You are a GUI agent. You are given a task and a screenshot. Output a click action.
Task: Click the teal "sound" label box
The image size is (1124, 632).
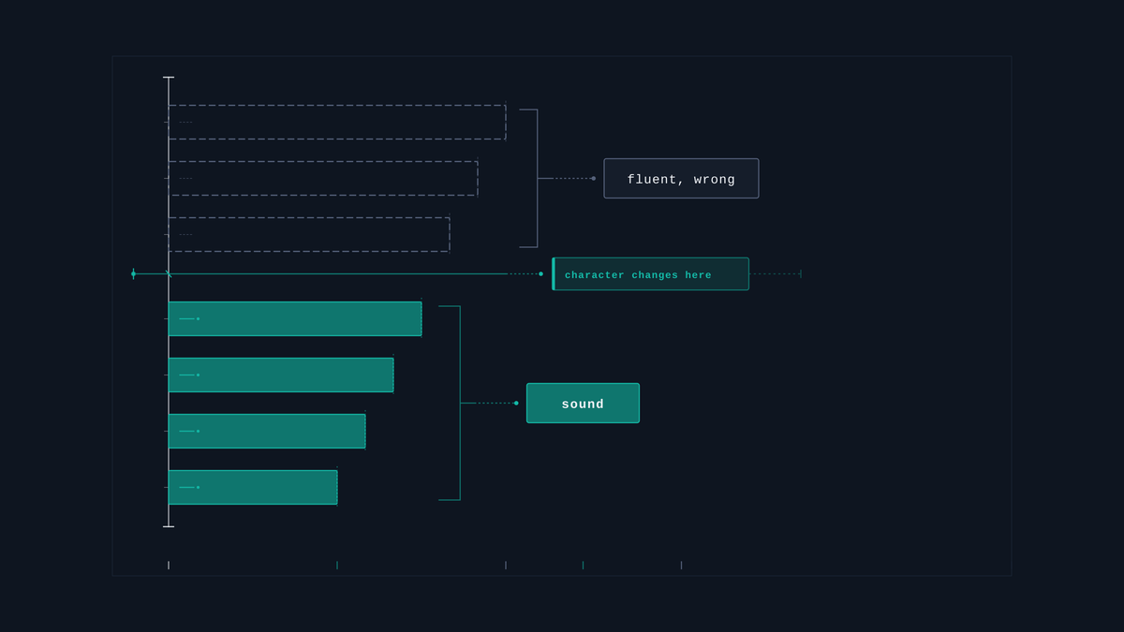pos(583,404)
